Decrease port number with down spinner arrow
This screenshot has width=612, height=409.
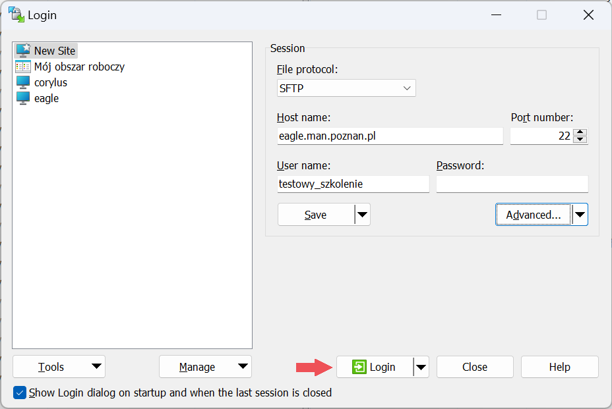tap(580, 140)
